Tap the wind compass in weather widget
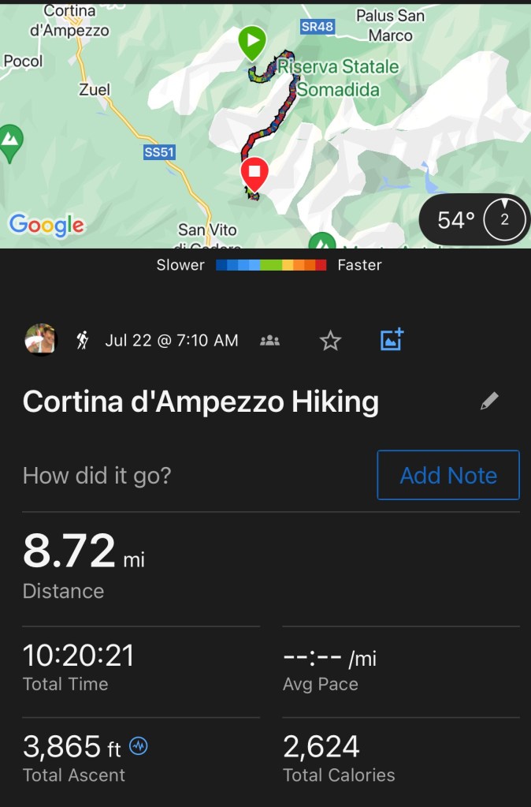Image resolution: width=531 pixels, height=807 pixels. pos(504,220)
